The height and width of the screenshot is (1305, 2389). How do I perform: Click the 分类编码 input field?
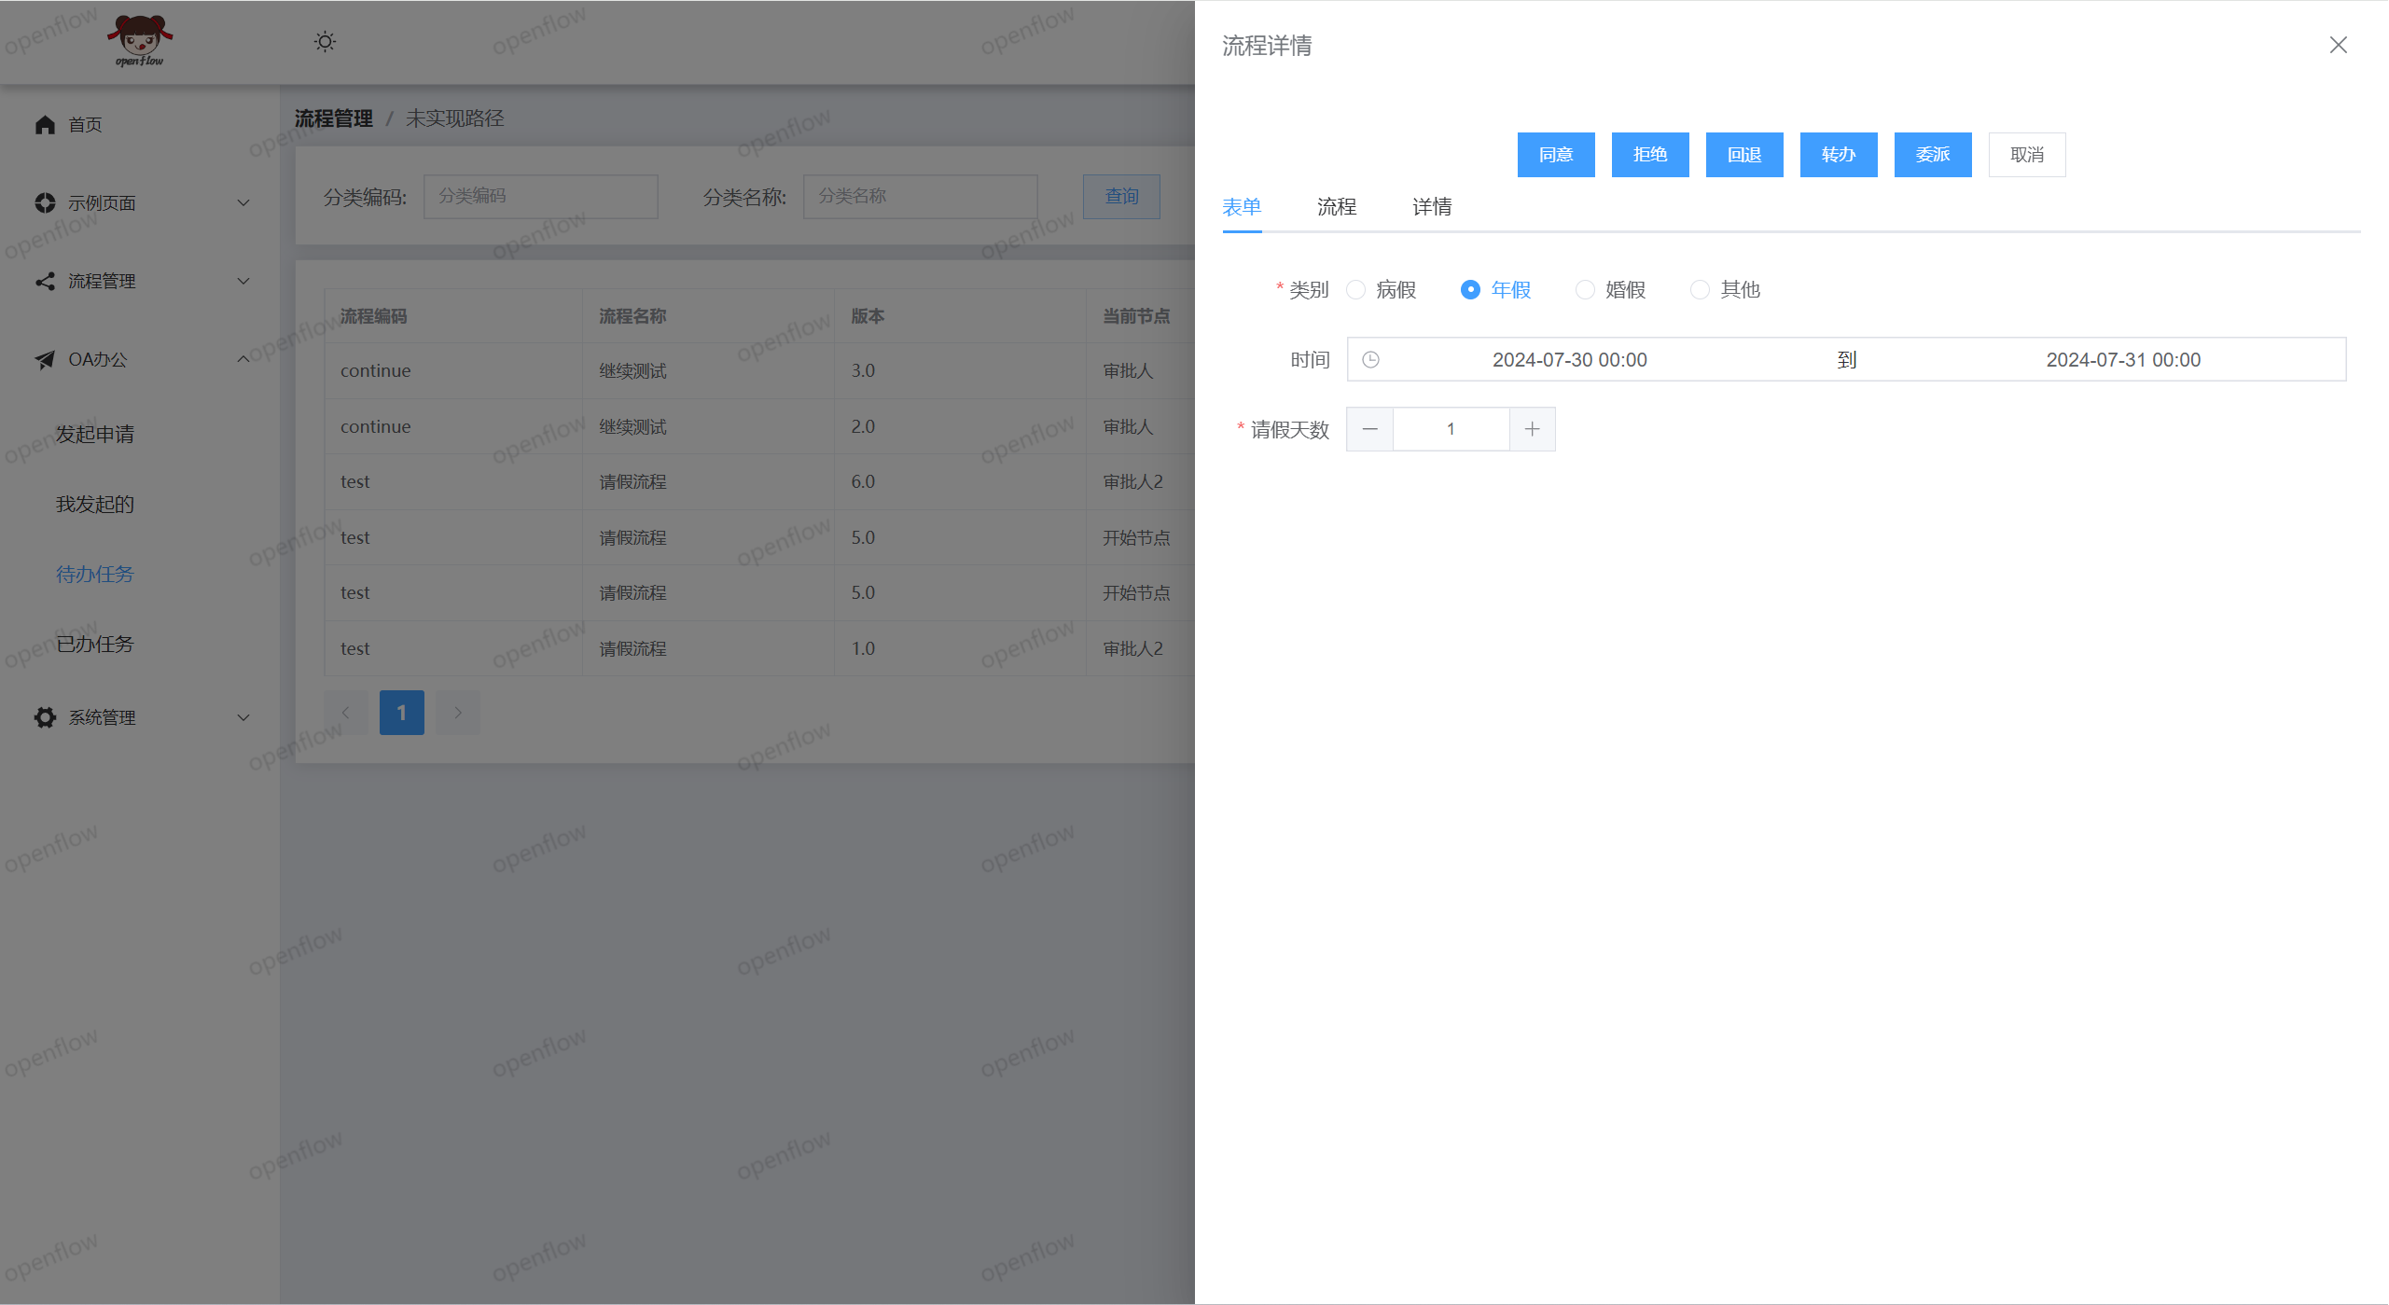pos(540,197)
